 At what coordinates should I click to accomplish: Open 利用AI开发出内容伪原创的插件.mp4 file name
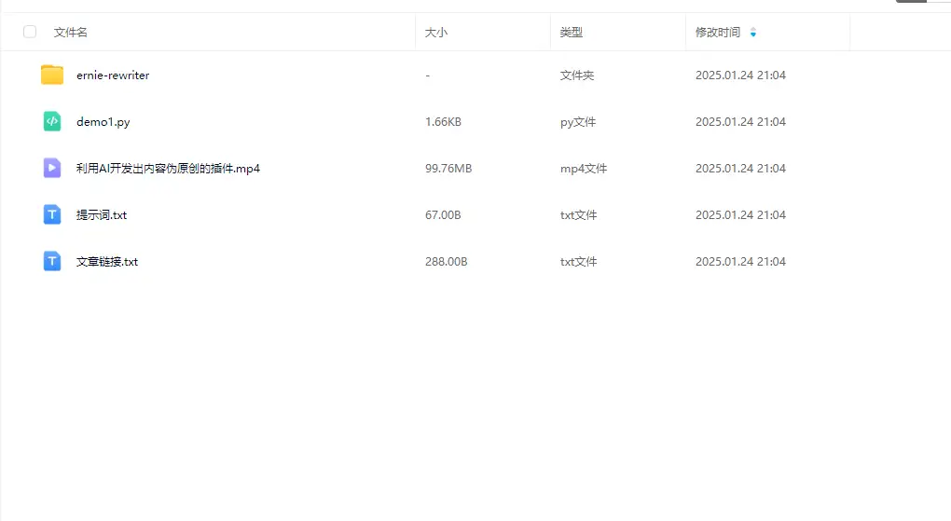point(168,169)
